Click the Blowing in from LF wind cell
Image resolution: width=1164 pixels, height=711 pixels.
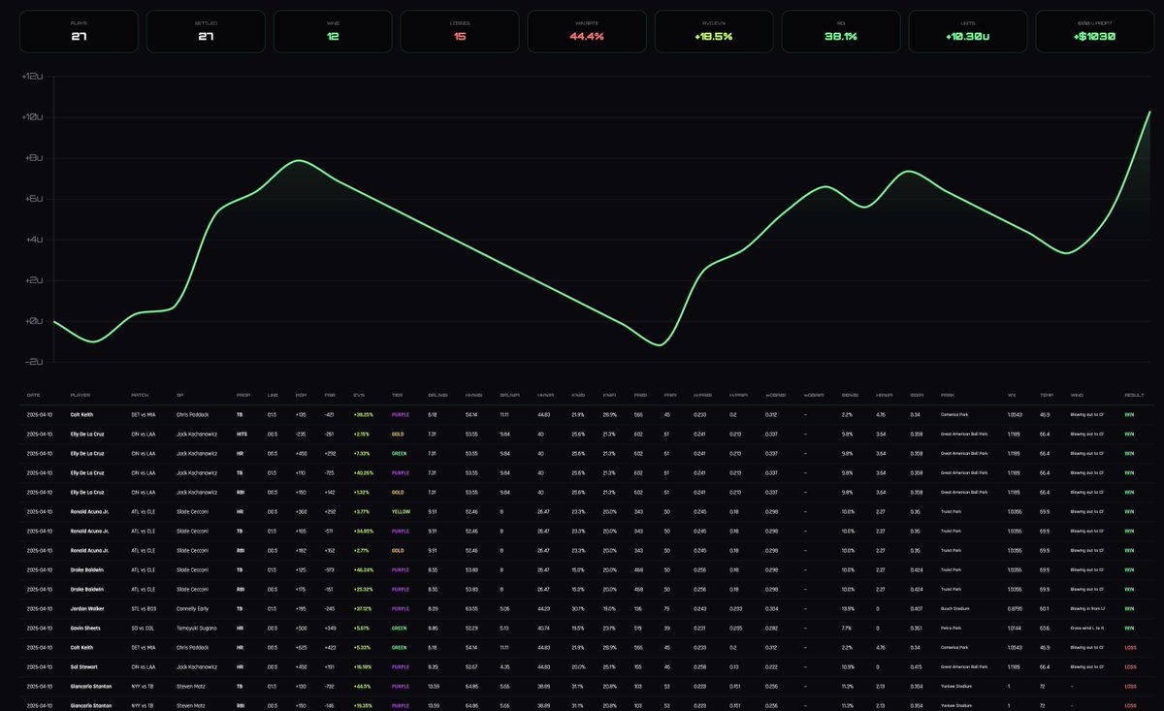tap(1089, 608)
